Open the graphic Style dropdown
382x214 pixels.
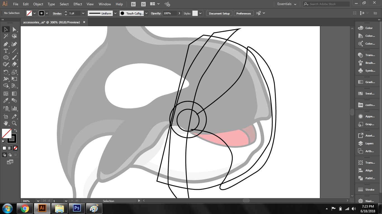click(x=200, y=13)
